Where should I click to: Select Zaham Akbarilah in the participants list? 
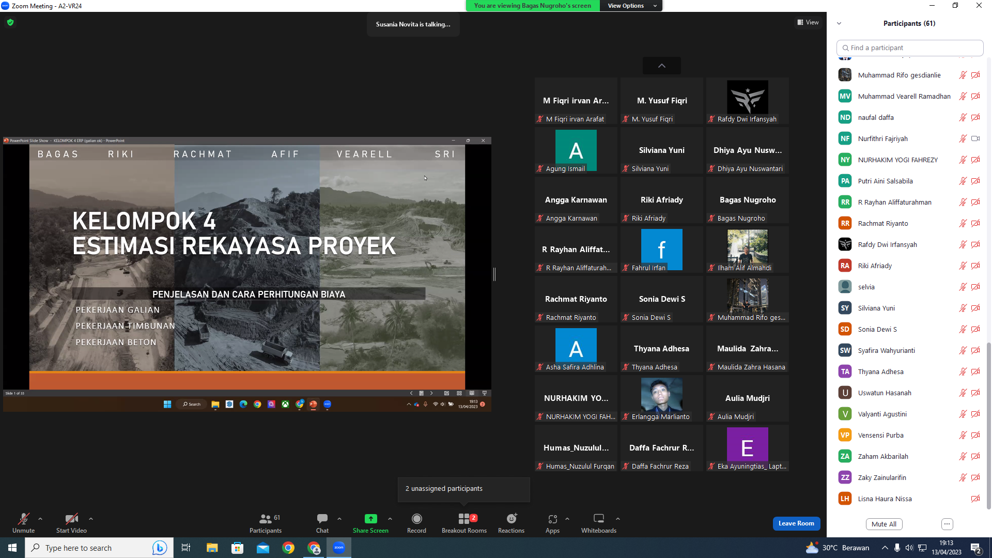click(909, 456)
